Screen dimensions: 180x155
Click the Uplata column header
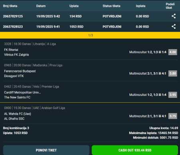[x=74, y=6]
